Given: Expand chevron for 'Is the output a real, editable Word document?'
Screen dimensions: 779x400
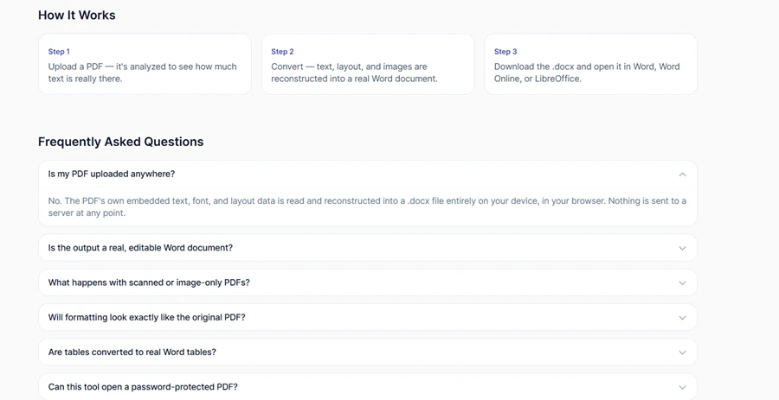Looking at the screenshot, I should (682, 248).
